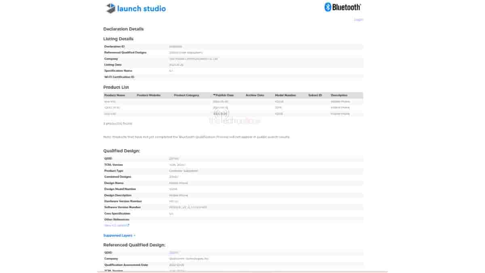Sort table by Product Category column
The height and width of the screenshot is (273, 485).
(186, 95)
